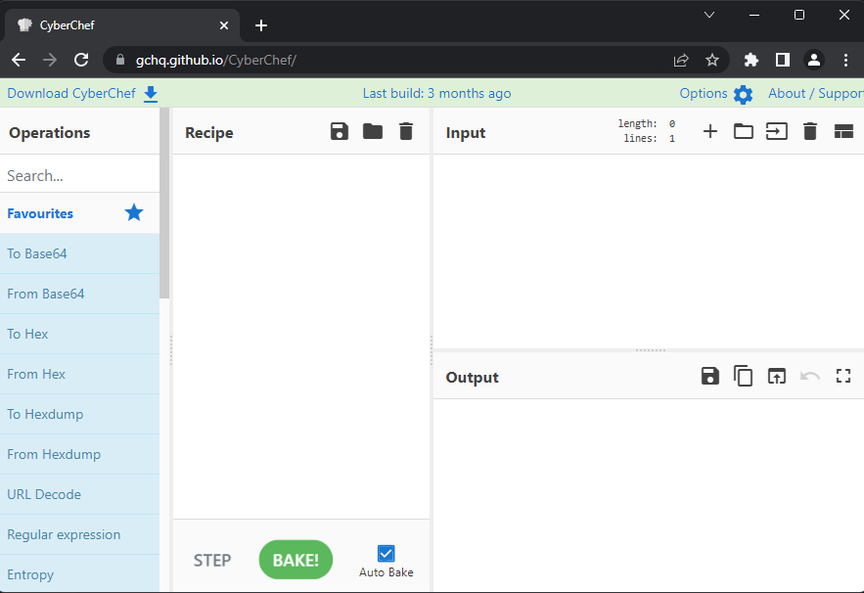Toggle the Auto Bake checkbox
The height and width of the screenshot is (593, 864).
point(386,554)
